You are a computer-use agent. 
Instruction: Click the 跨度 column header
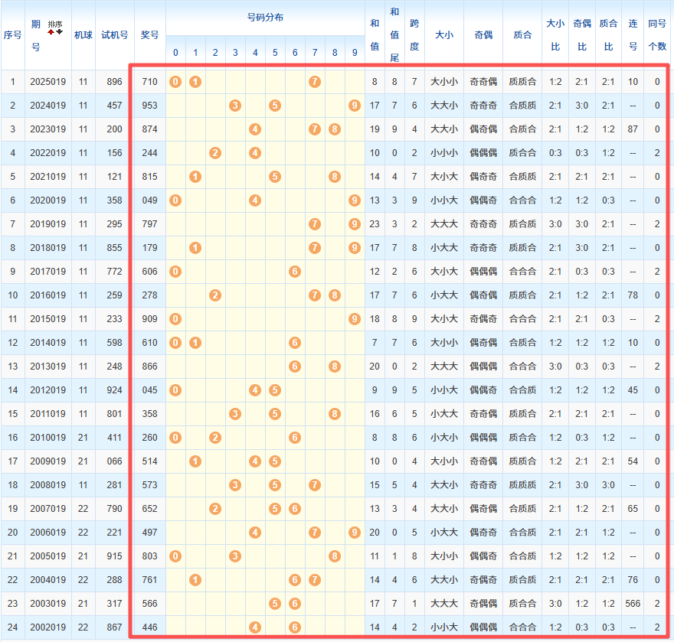(x=414, y=34)
